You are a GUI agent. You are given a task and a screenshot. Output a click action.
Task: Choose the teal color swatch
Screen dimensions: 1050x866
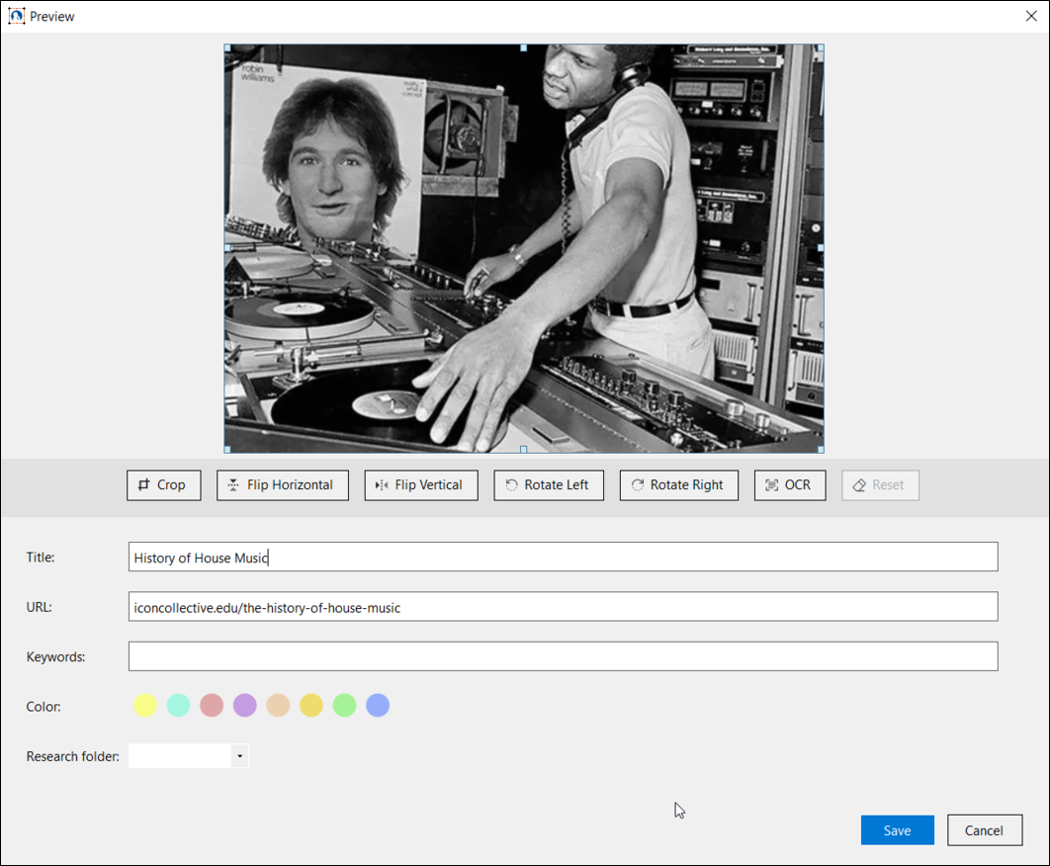tap(178, 705)
